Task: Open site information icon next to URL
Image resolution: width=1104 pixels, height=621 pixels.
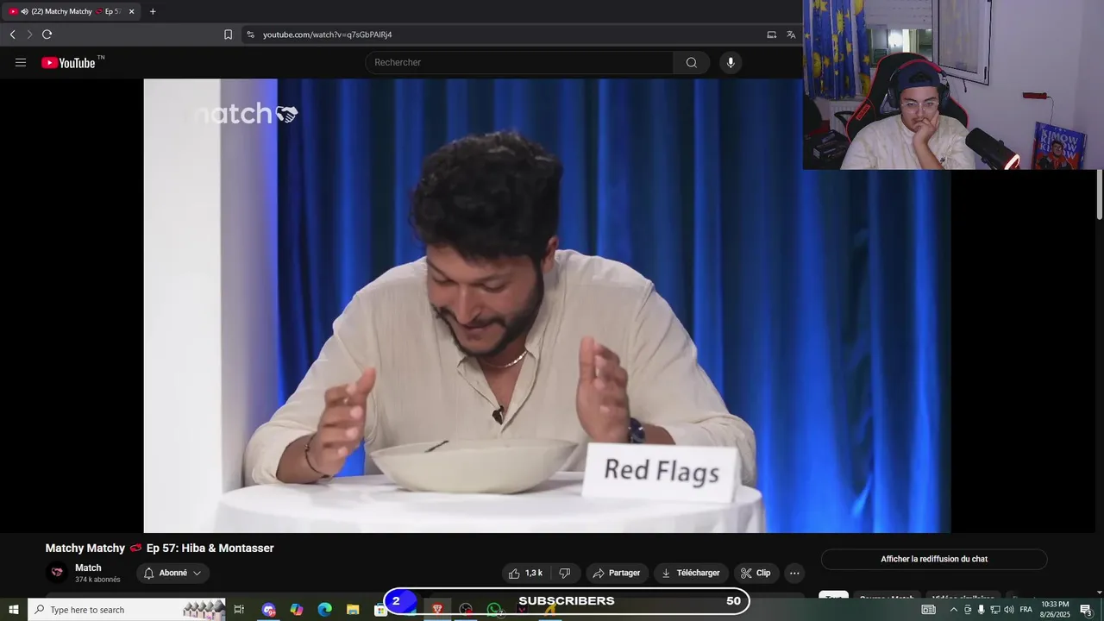Action: tap(250, 34)
